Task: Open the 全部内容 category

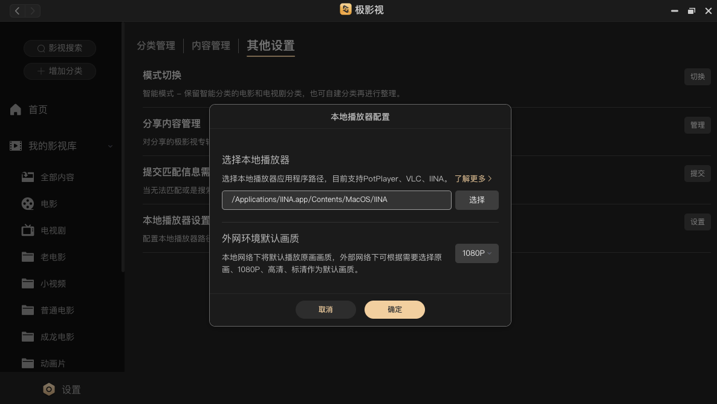Action: pos(57,177)
